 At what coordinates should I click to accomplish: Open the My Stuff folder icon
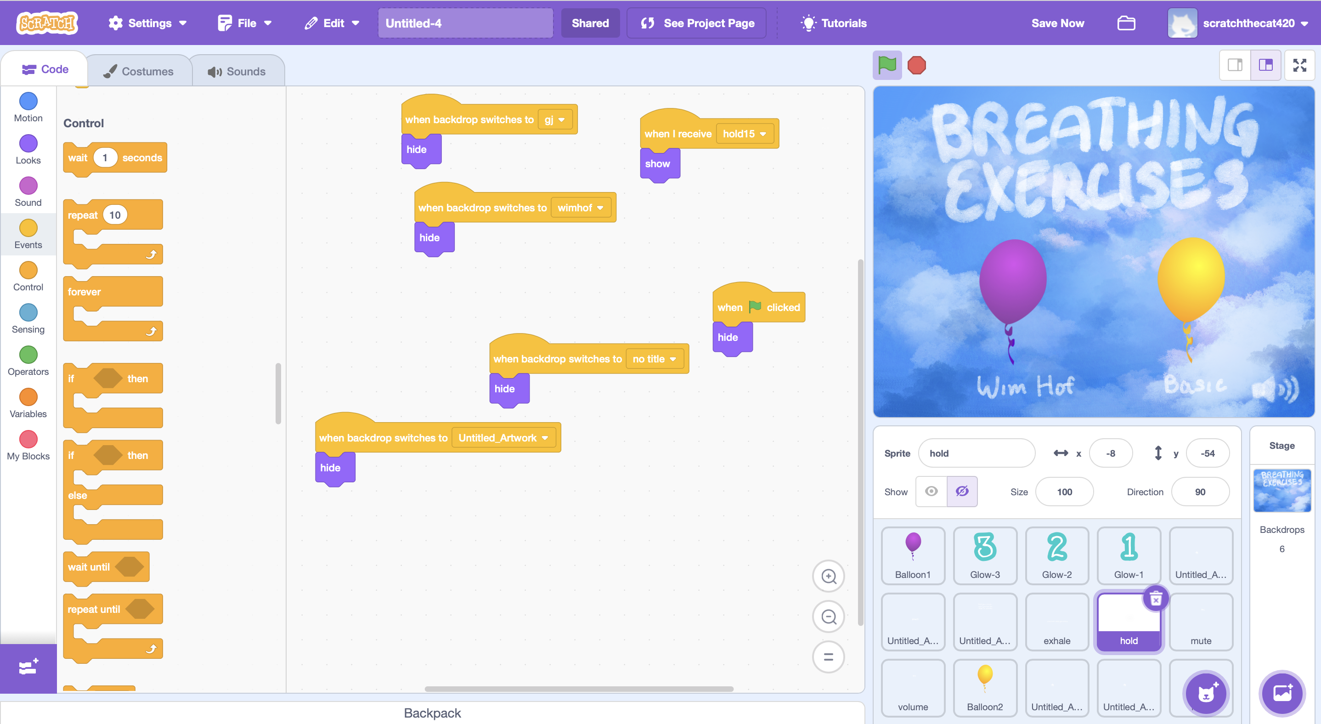(1126, 23)
